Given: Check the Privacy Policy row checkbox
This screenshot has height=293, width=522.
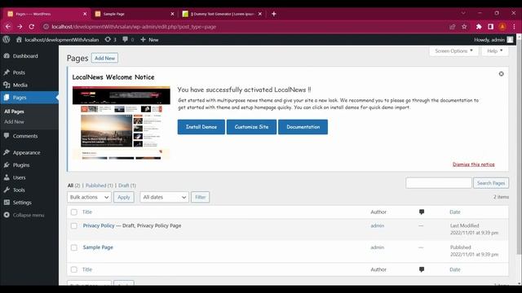Looking at the screenshot, I should pos(74,226).
